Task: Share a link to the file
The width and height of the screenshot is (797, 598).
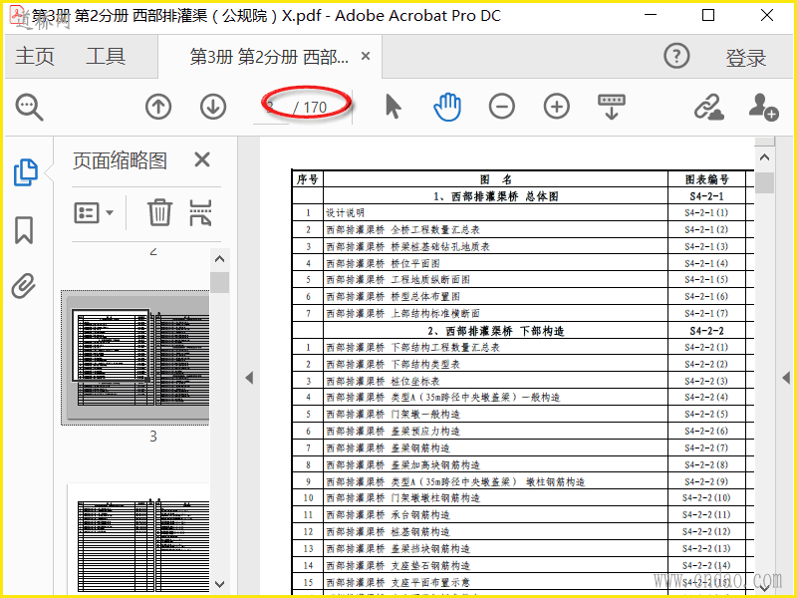Action: point(708,107)
